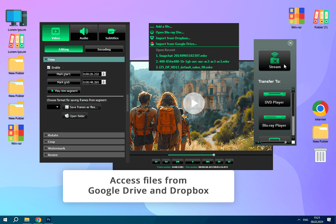Image resolution: width=336 pixels, height=224 pixels.
Task: Open the Subtitles tab
Action: click(112, 33)
